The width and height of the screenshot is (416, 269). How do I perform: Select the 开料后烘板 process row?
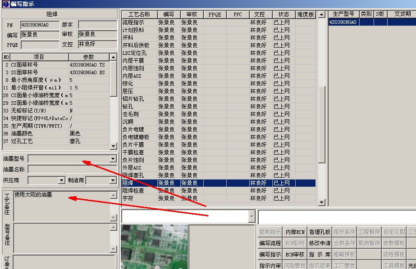click(219, 45)
